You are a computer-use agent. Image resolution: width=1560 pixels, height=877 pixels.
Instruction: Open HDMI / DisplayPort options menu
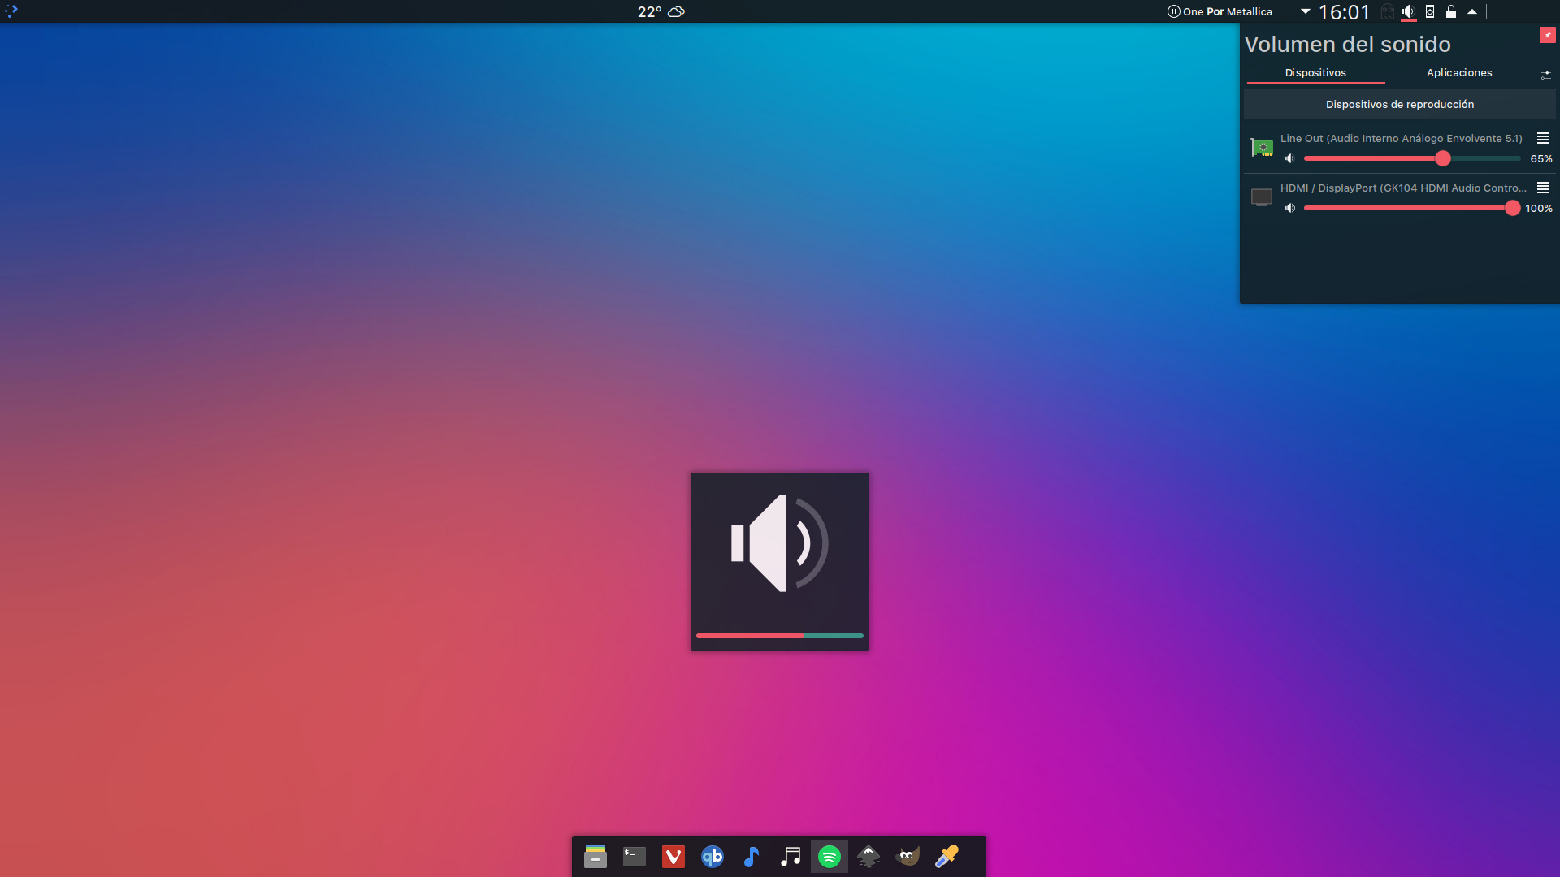click(1543, 188)
